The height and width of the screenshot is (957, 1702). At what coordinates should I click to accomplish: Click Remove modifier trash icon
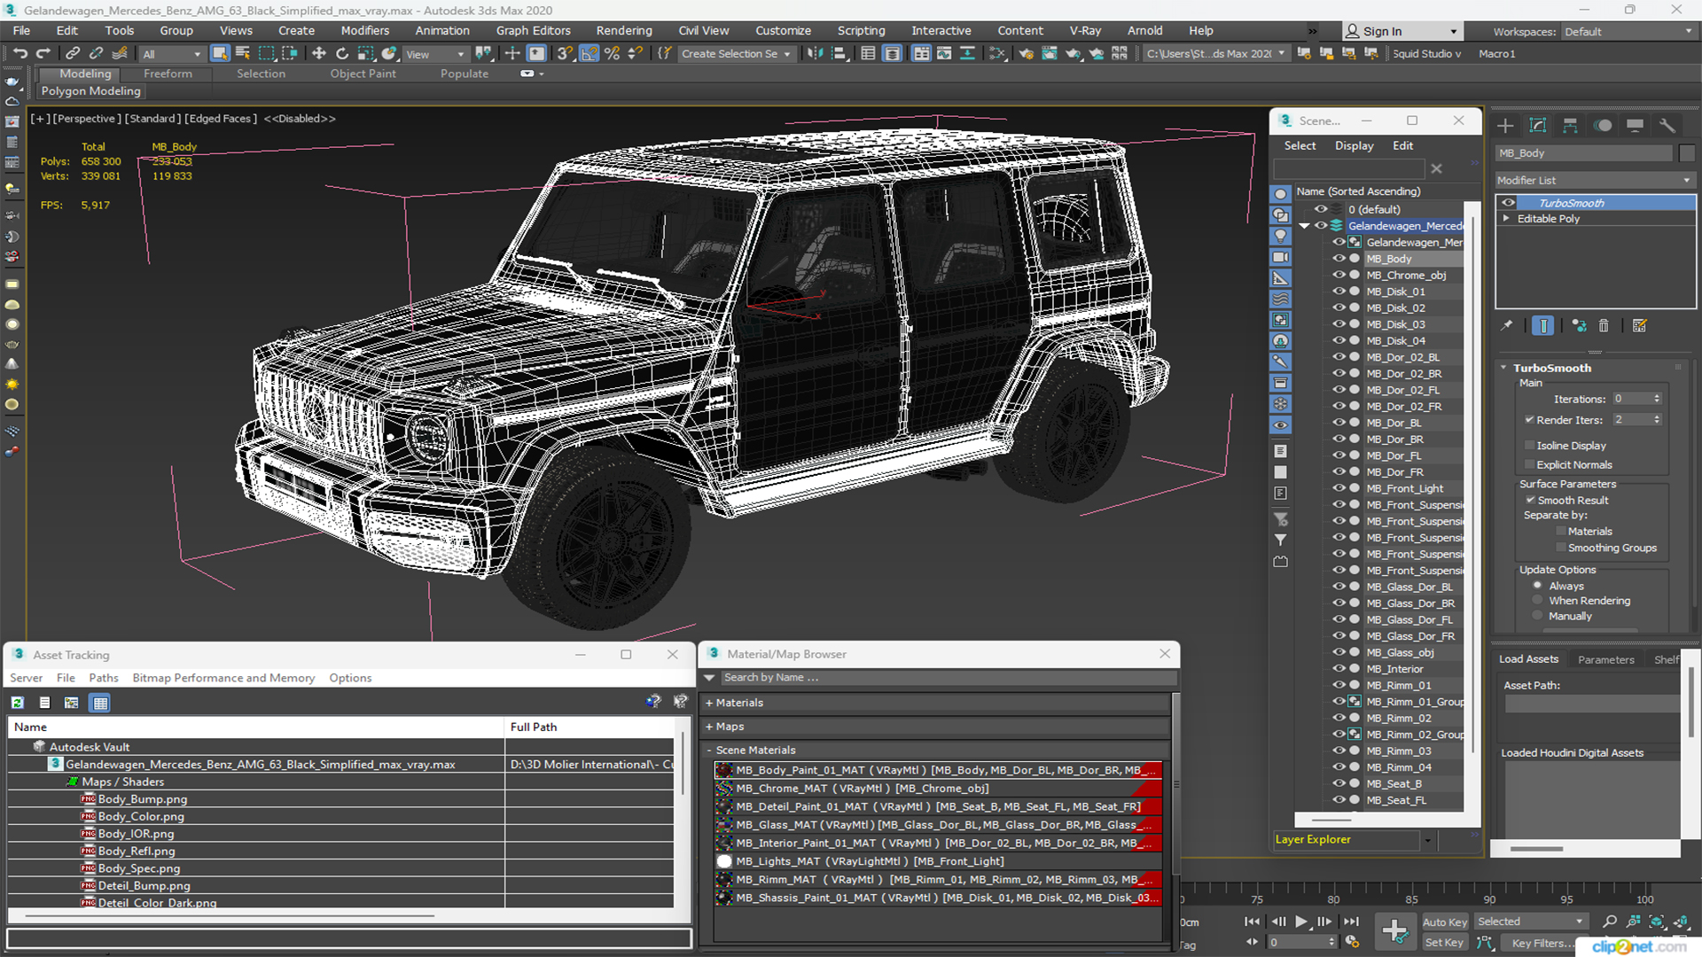(1604, 326)
